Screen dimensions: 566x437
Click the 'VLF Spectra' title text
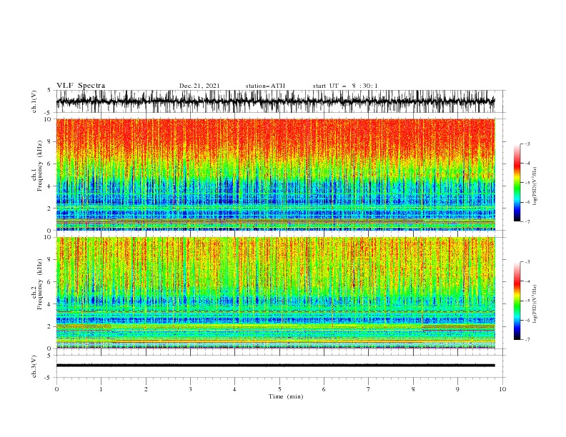81,86
